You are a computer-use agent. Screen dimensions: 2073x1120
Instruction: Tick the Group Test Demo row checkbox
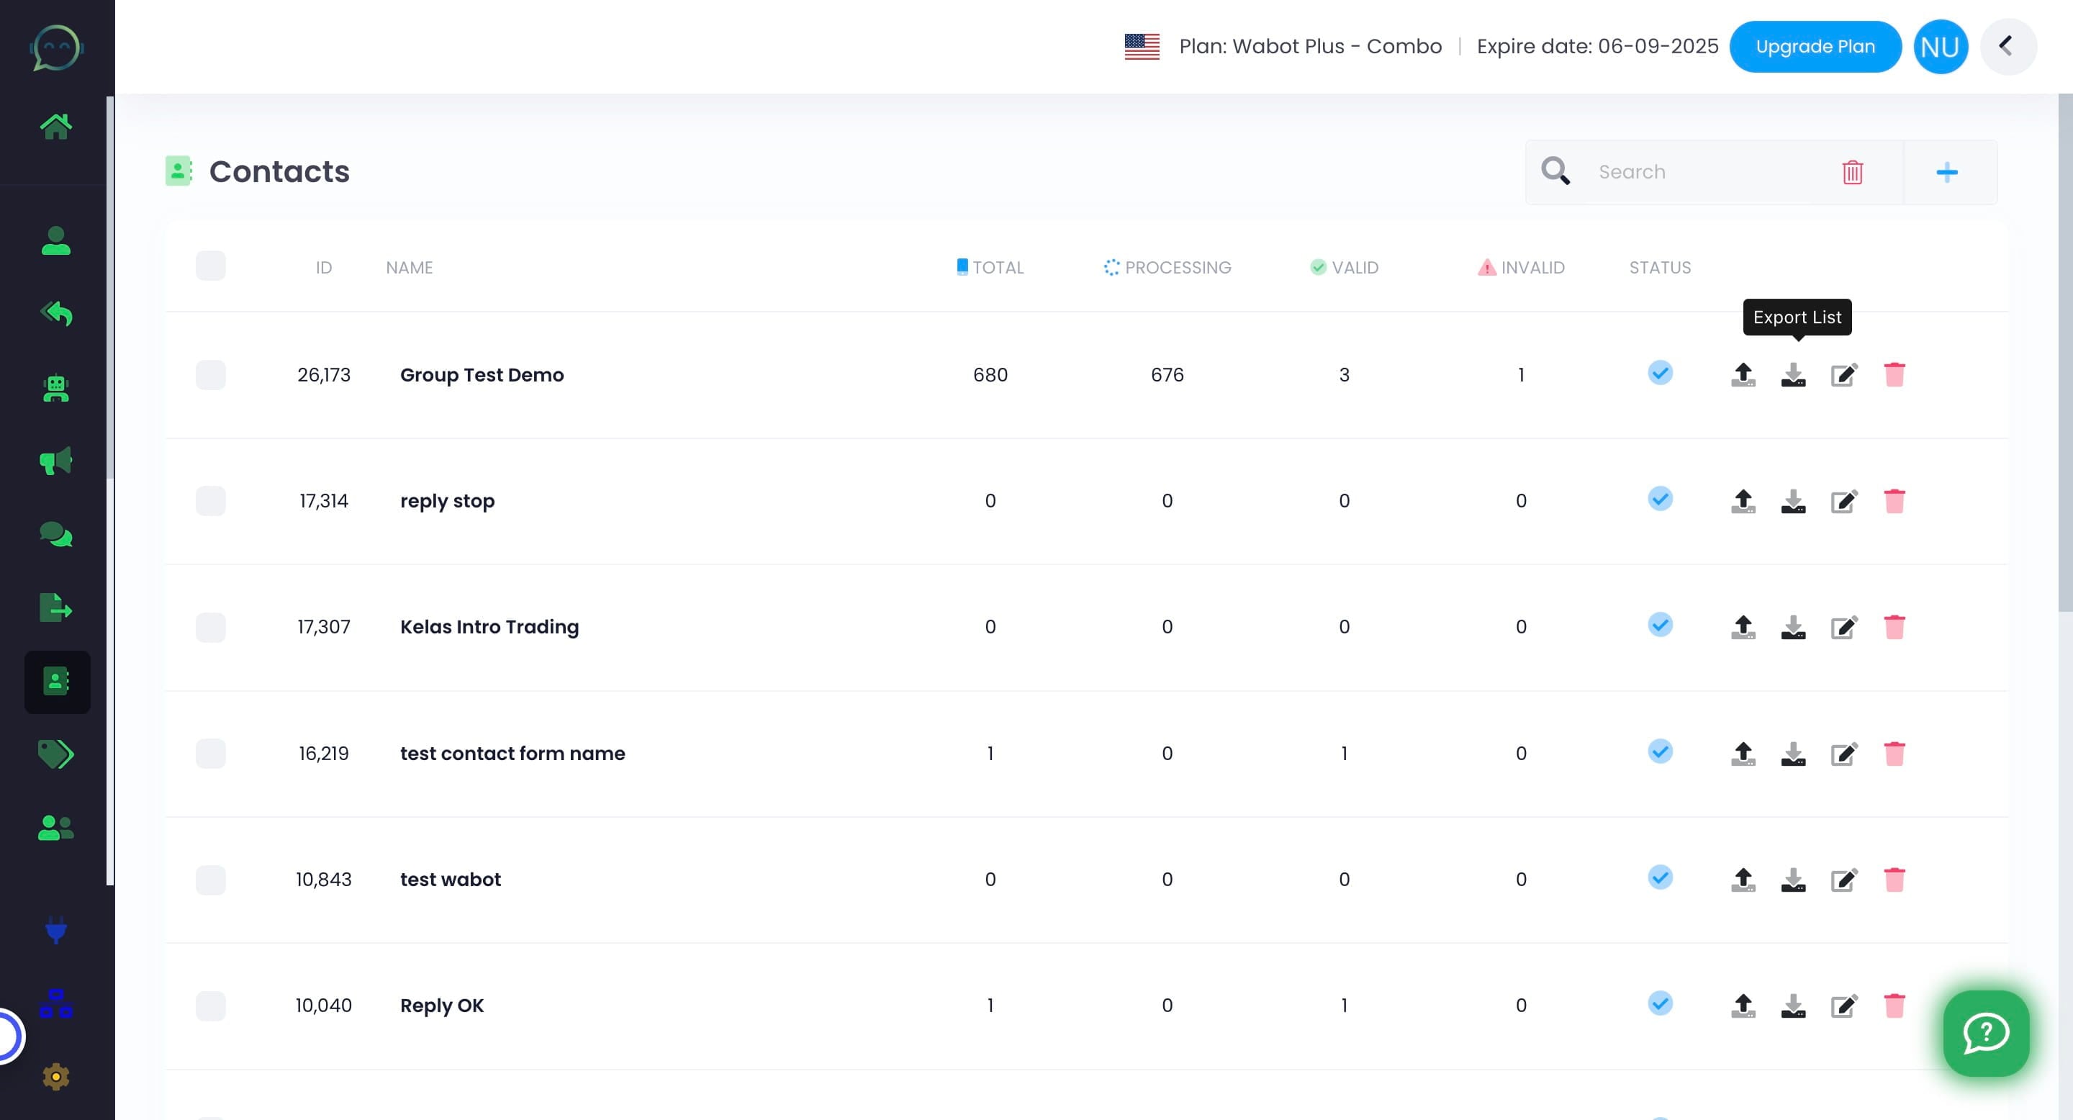click(211, 375)
